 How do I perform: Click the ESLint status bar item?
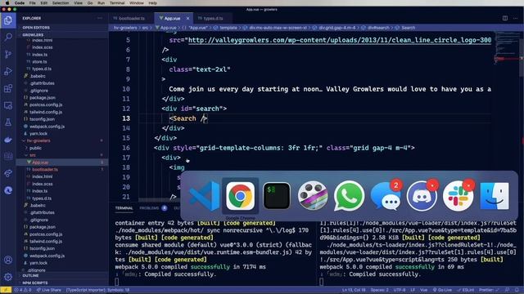click(466, 290)
